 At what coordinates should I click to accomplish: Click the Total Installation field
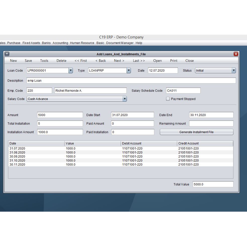(x=60, y=124)
